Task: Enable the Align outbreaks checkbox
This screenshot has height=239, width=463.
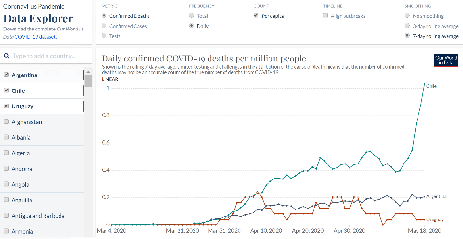Action: click(x=326, y=16)
